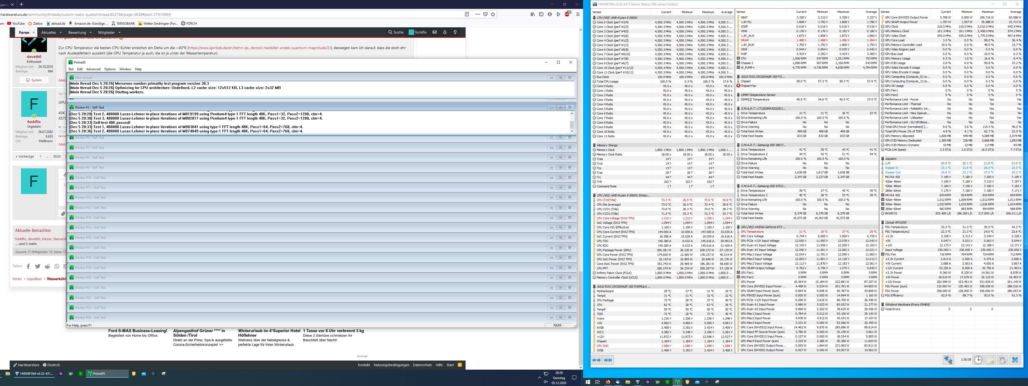
Task: Click HWiNFO shrink columns arrows button
Action: click(608, 360)
